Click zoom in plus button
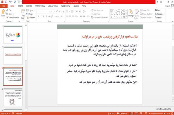Screen dimensions: 174x115 [164, 113]
